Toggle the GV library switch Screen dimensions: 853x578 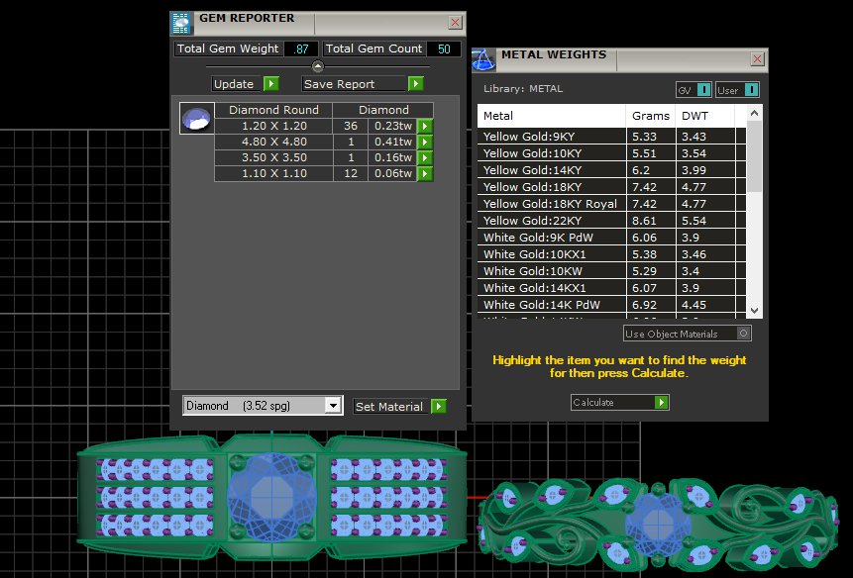point(703,90)
